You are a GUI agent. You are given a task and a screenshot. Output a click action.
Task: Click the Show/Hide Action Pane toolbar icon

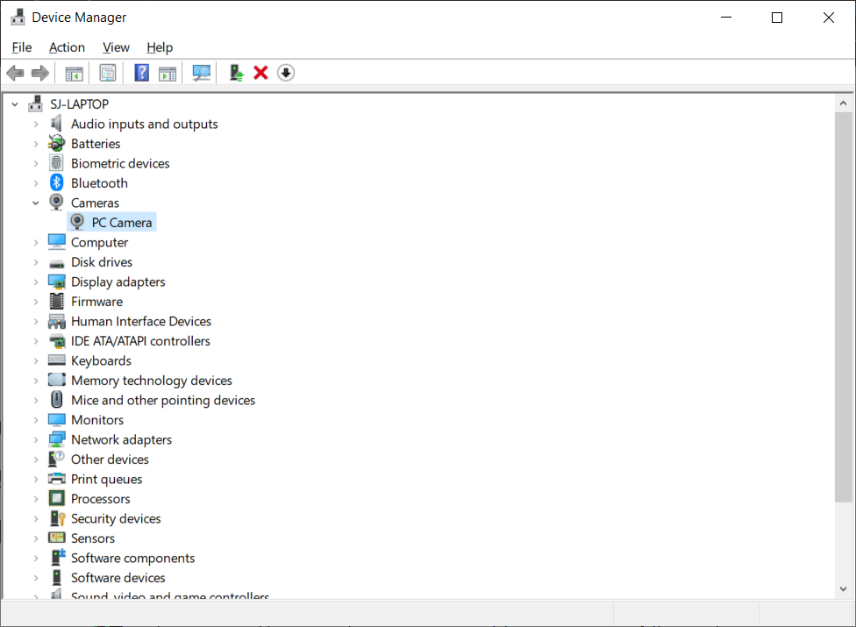[x=167, y=73]
